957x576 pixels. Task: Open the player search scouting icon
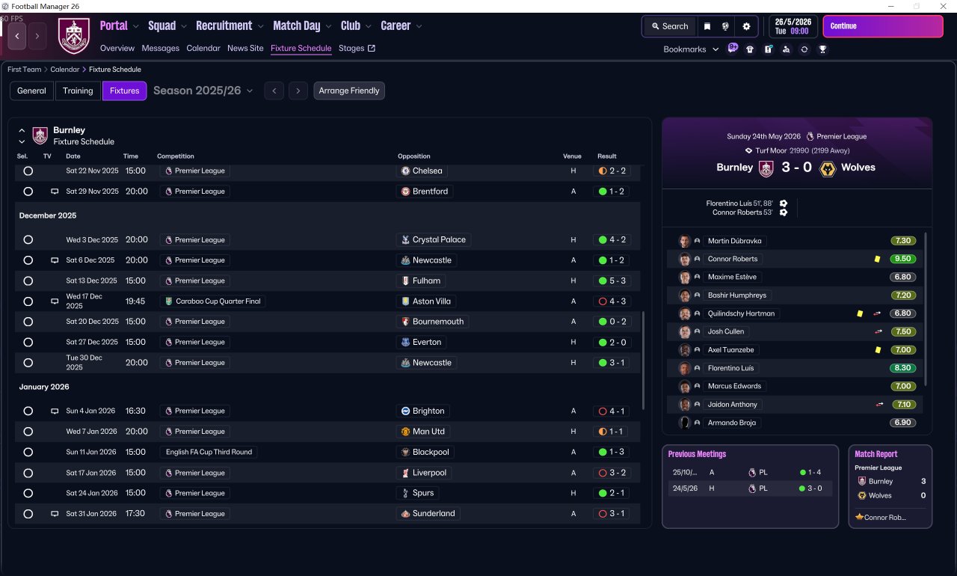786,49
